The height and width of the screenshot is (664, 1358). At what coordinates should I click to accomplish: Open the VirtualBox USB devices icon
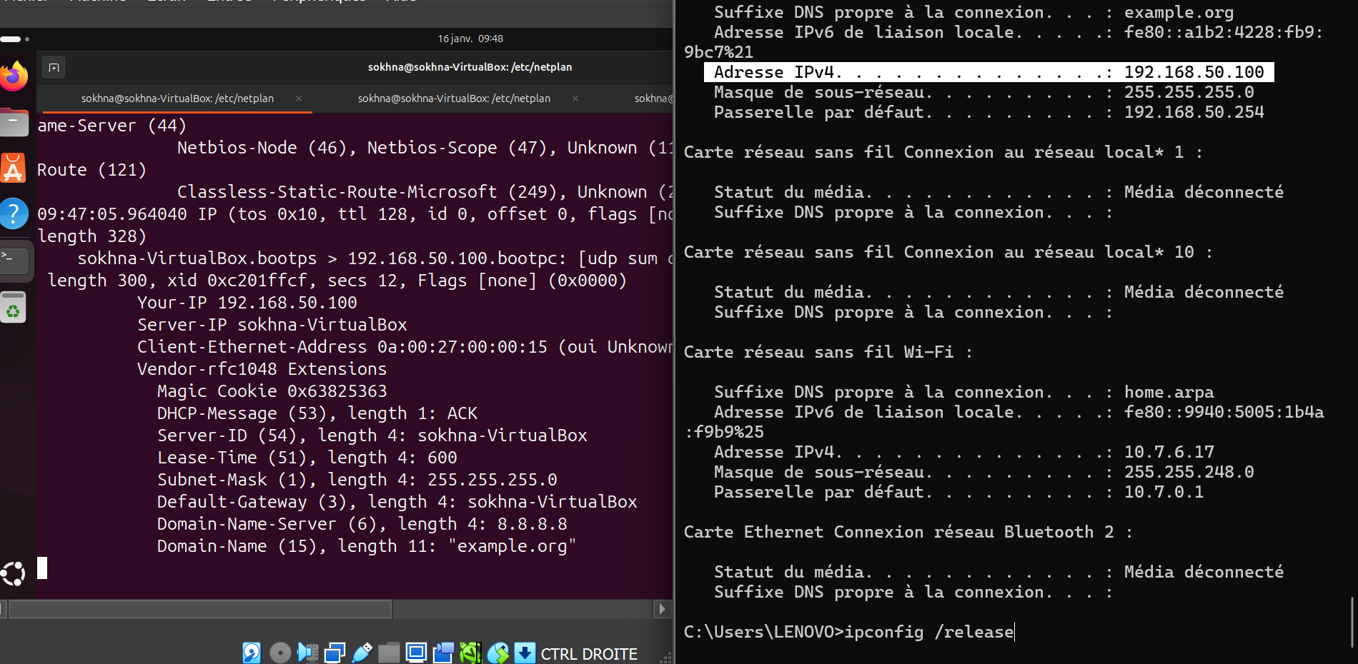tap(362, 653)
